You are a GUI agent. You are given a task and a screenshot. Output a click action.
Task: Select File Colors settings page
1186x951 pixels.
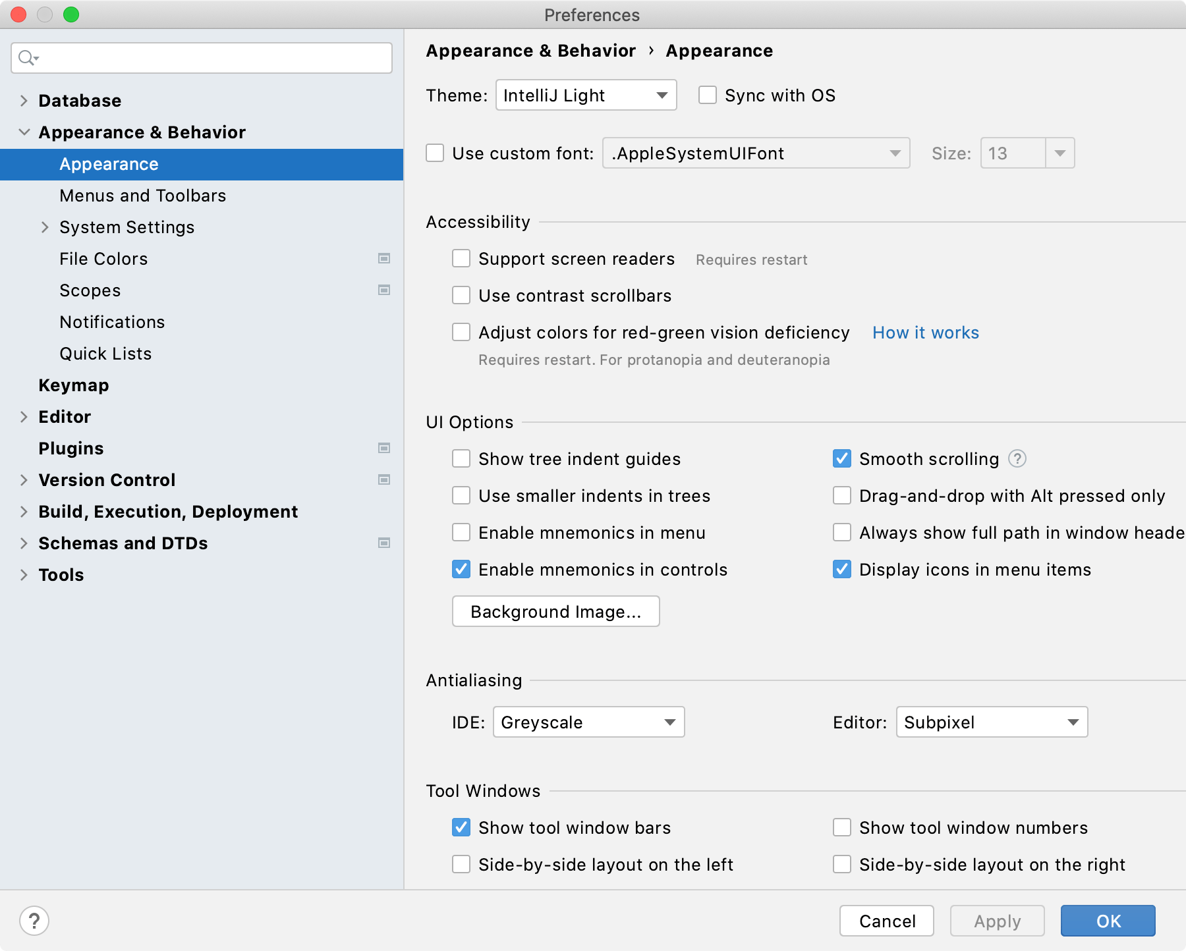(202, 259)
